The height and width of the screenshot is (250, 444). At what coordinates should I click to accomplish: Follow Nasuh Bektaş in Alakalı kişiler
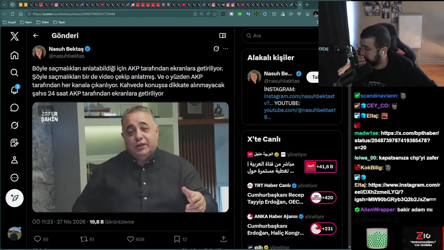tap(313, 77)
